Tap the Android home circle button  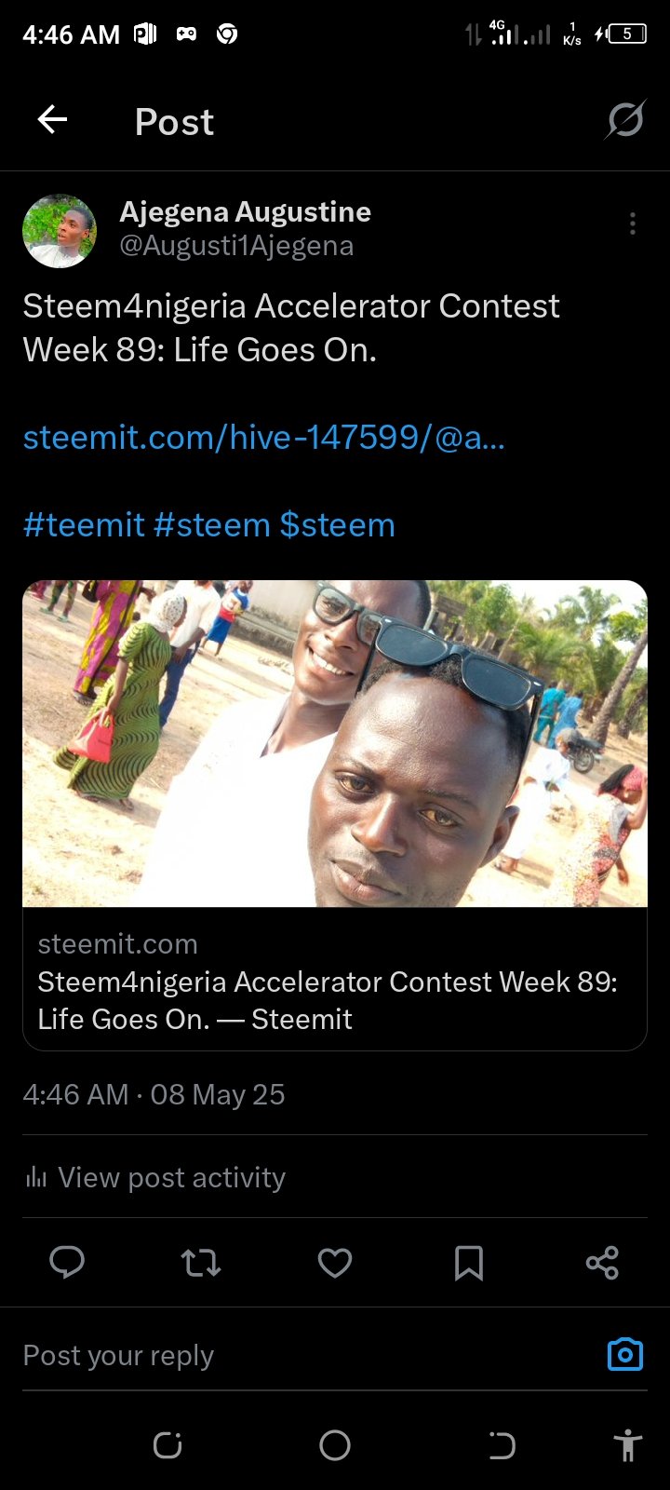pyautogui.click(x=335, y=1445)
